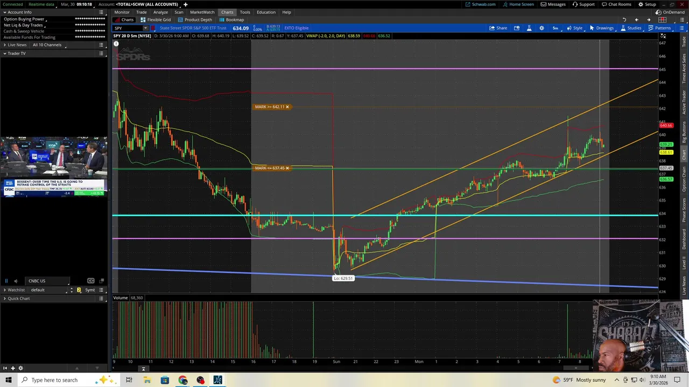The height and width of the screenshot is (387, 689).
Task: Change the 5m timeframe selector
Action: (556, 28)
